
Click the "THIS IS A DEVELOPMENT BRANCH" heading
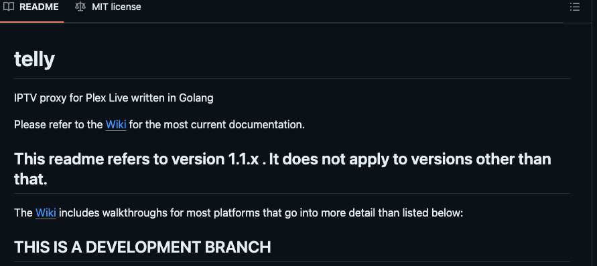(143, 247)
